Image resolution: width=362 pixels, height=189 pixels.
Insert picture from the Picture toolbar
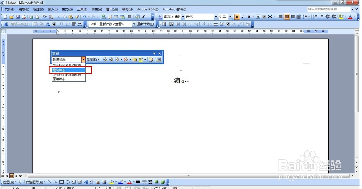(164, 24)
